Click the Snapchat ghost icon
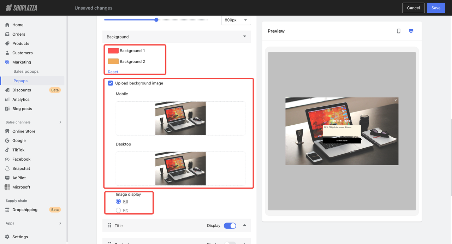This screenshot has width=452, height=244. click(x=7, y=169)
